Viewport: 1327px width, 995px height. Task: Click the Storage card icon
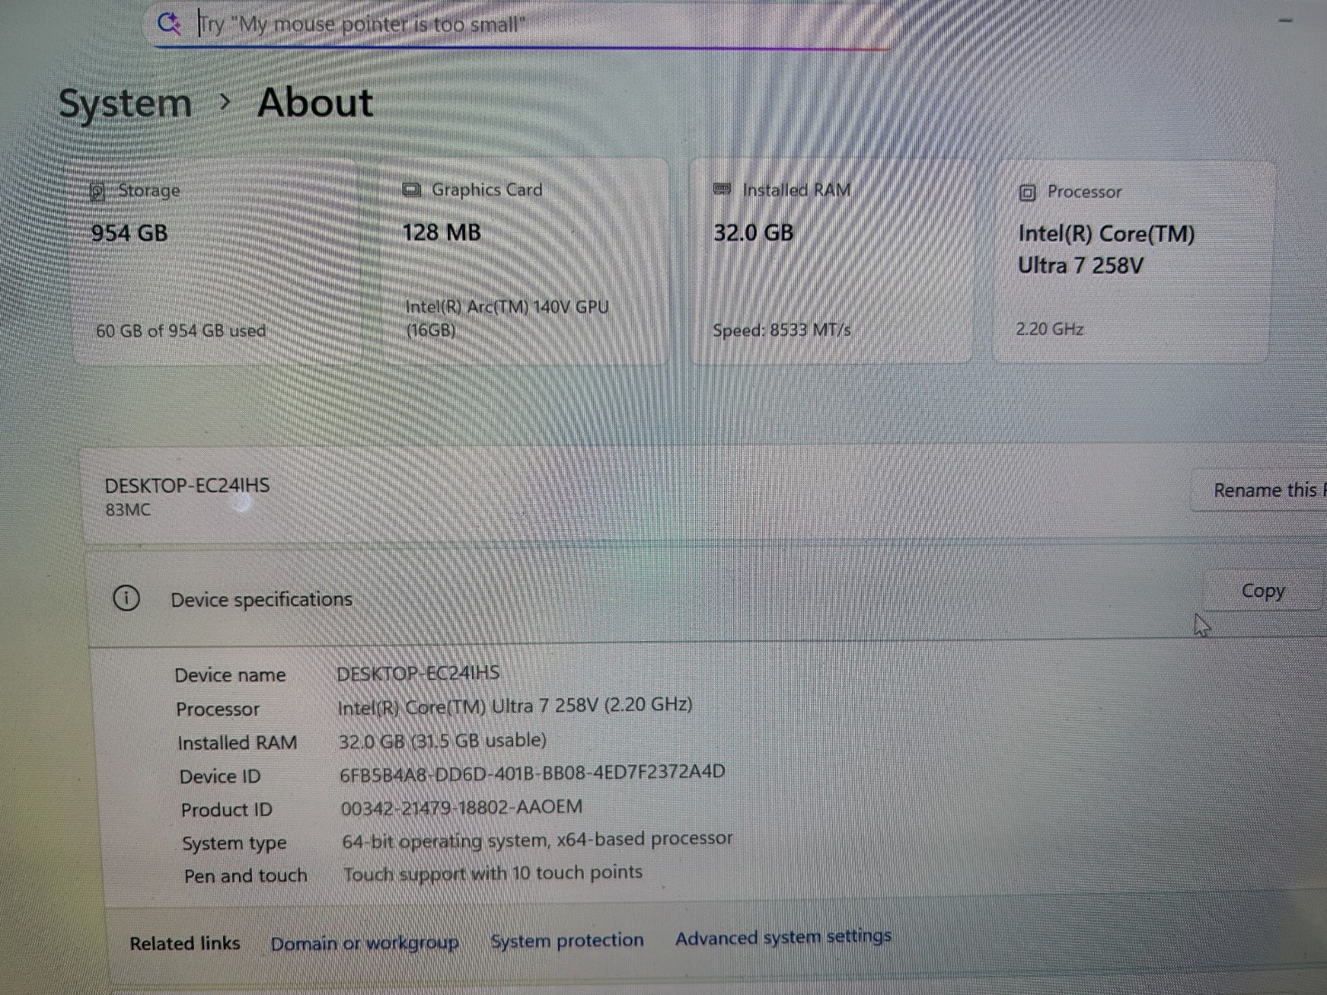click(98, 192)
